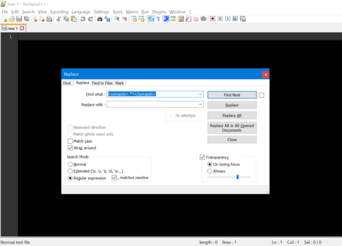Click the Zoom Out magnifier icon
342x246 pixels.
(x=124, y=19)
